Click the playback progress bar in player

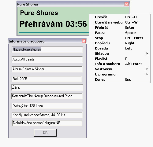pos(54,32)
